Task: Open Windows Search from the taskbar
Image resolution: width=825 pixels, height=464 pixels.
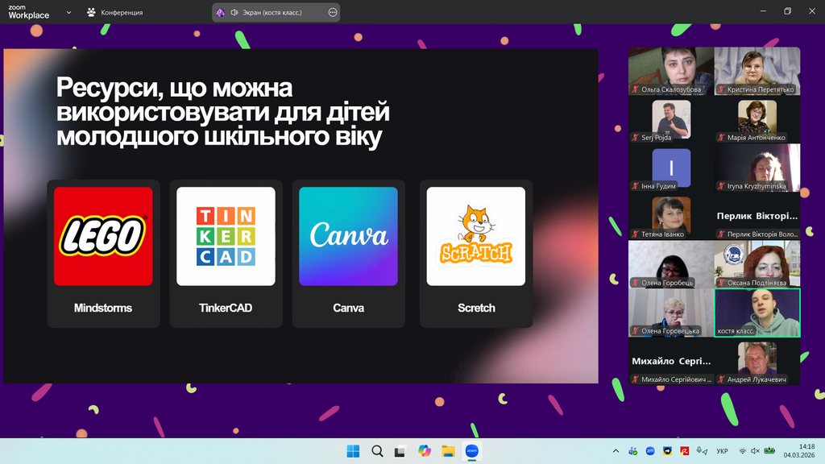Action: 377,451
